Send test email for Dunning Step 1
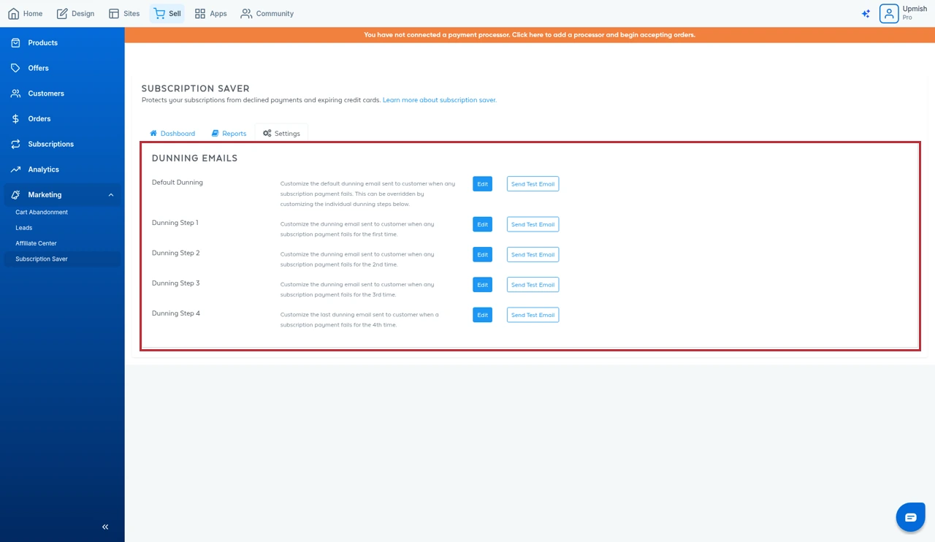Image resolution: width=935 pixels, height=542 pixels. point(533,224)
